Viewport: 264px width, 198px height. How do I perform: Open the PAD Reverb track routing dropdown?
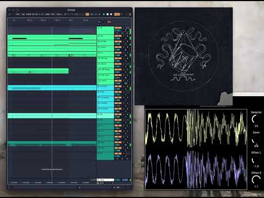pos(118,72)
